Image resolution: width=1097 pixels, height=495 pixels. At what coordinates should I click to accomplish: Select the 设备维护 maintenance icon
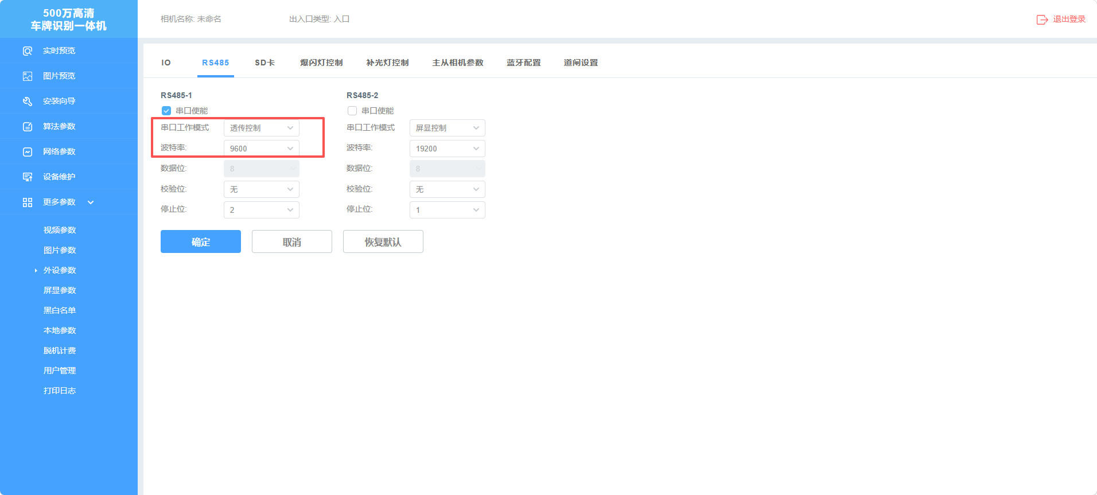28,177
